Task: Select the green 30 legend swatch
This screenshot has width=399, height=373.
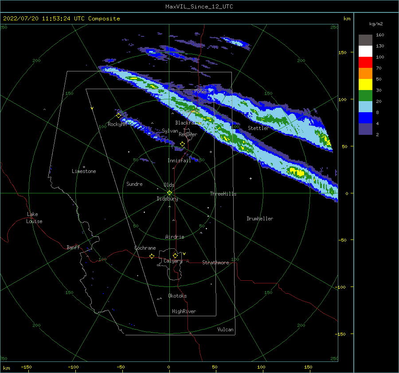Action: coord(365,95)
